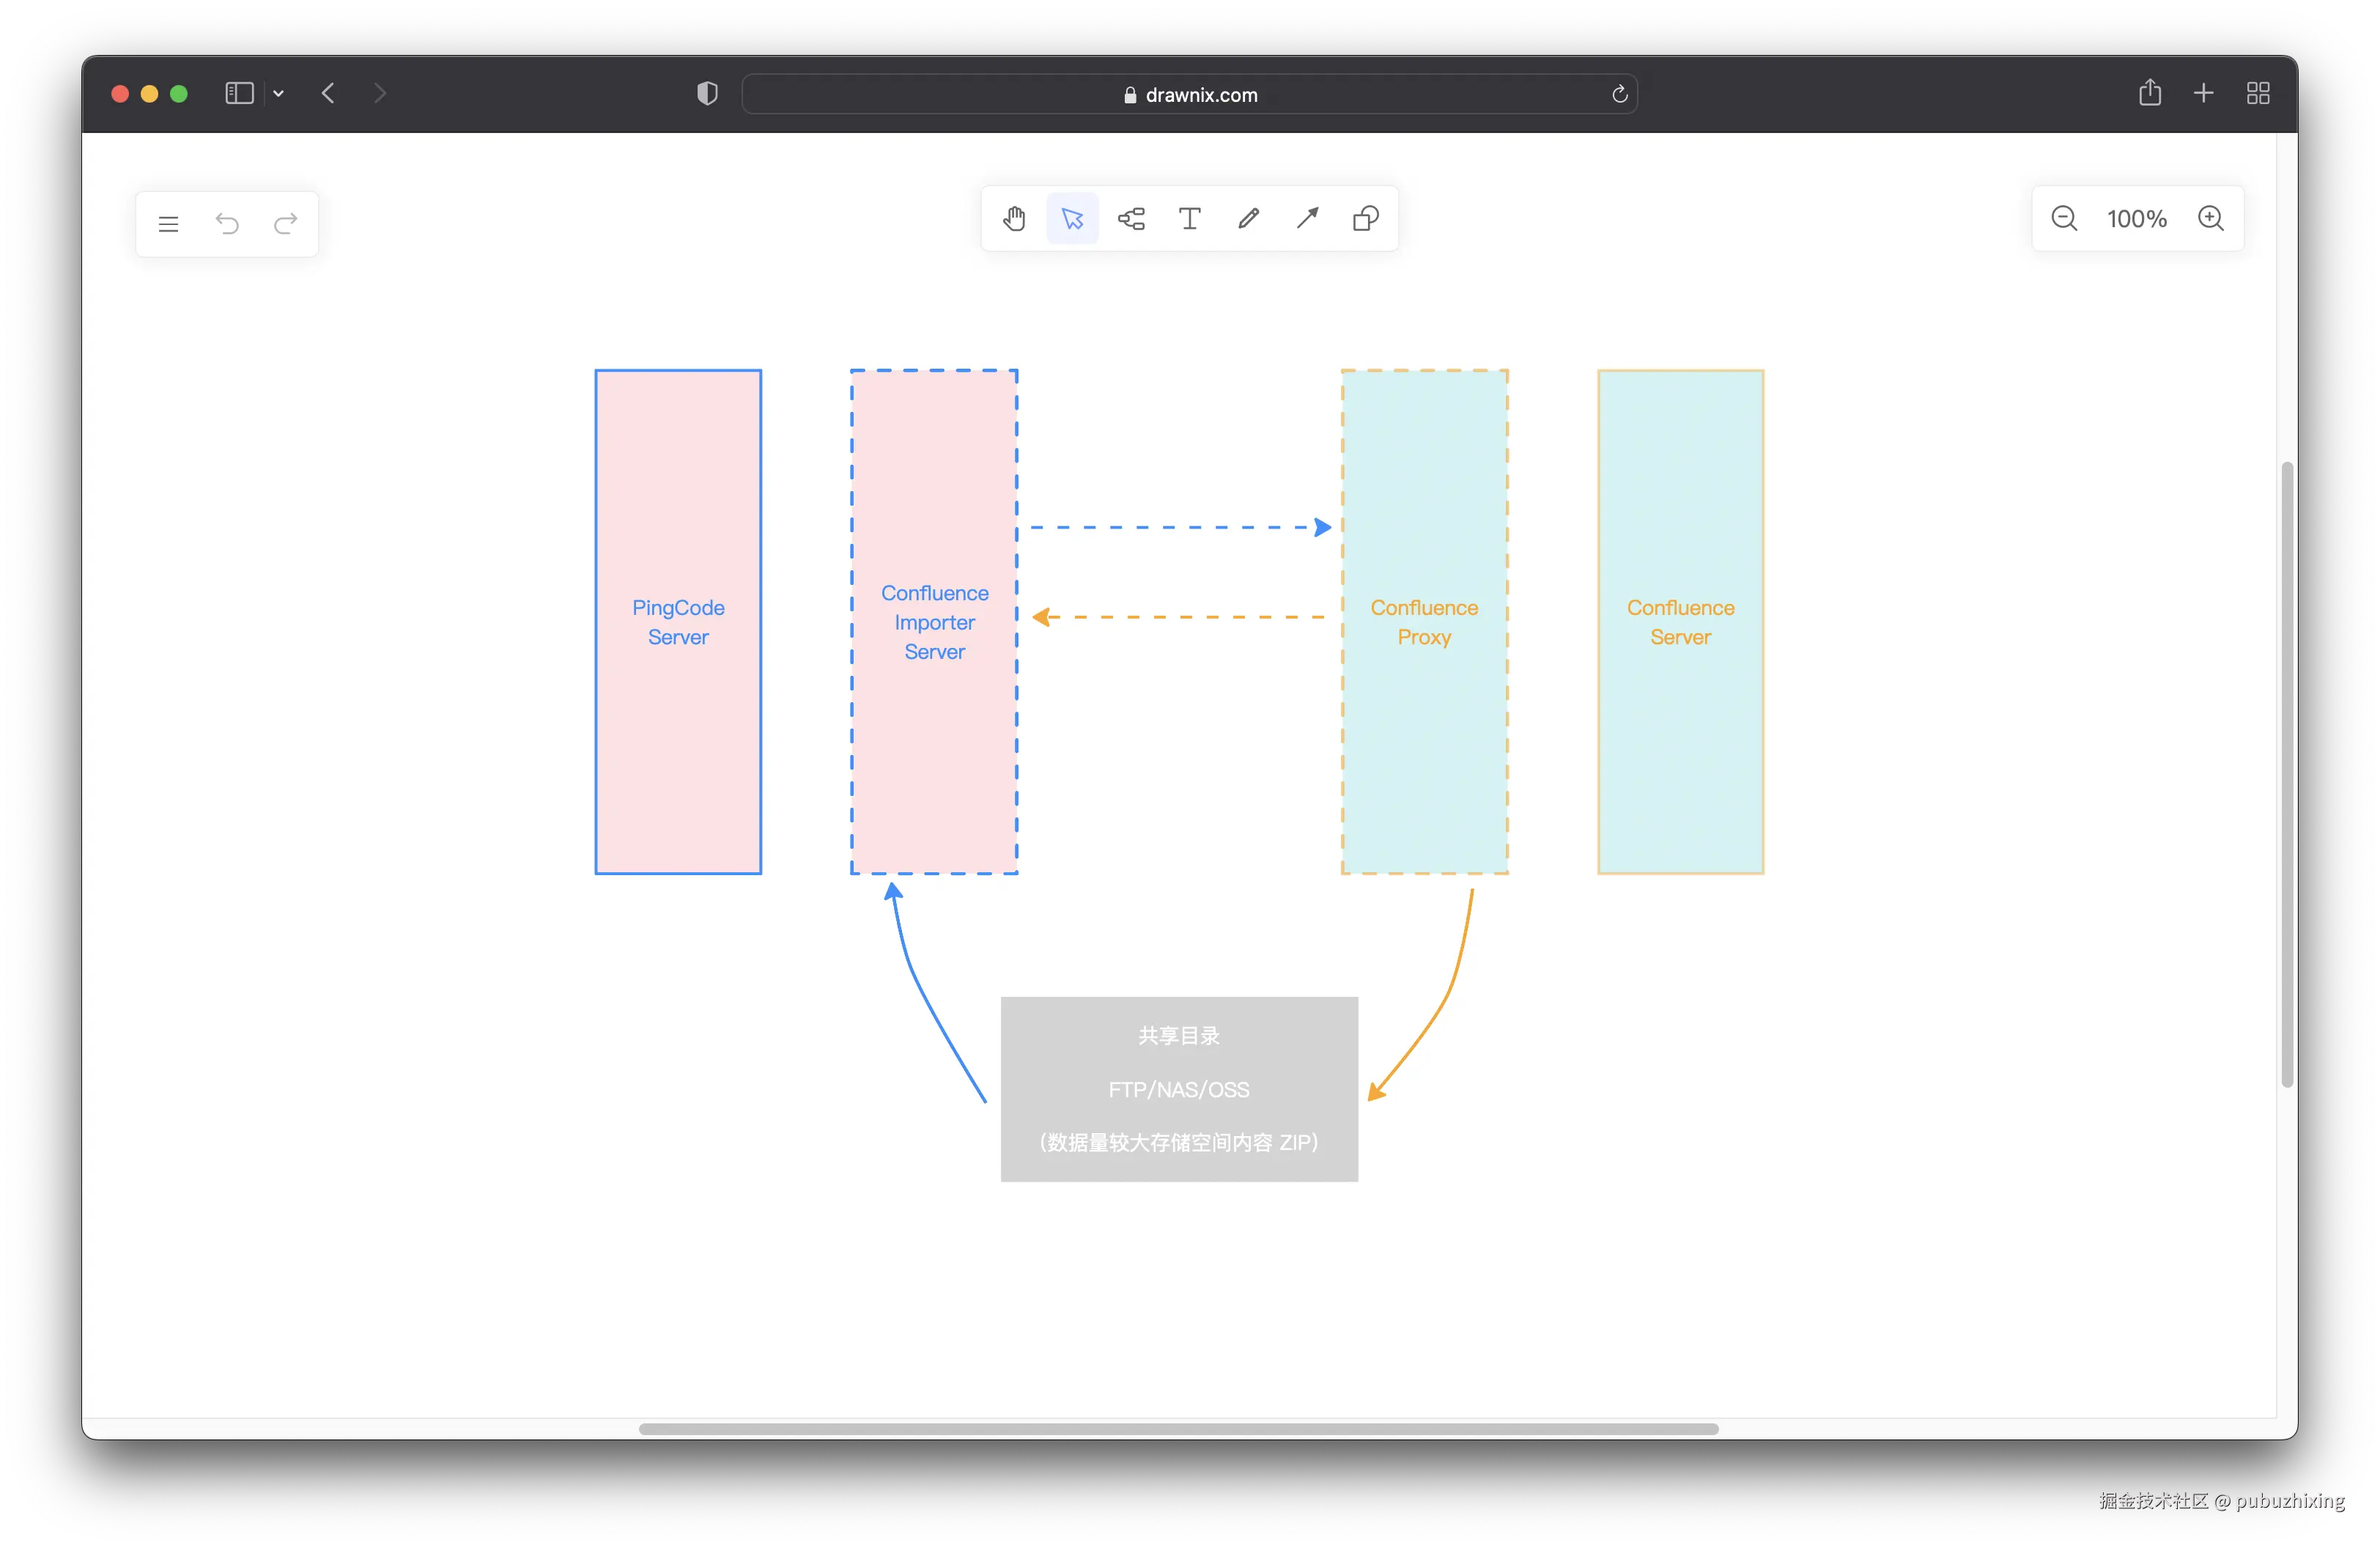Image resolution: width=2380 pixels, height=1548 pixels.
Task: Click the horizontal scrollbar thumb
Action: [1178, 1429]
